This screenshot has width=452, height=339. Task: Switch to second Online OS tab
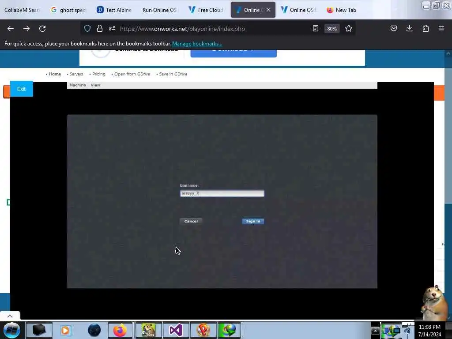pyautogui.click(x=299, y=10)
